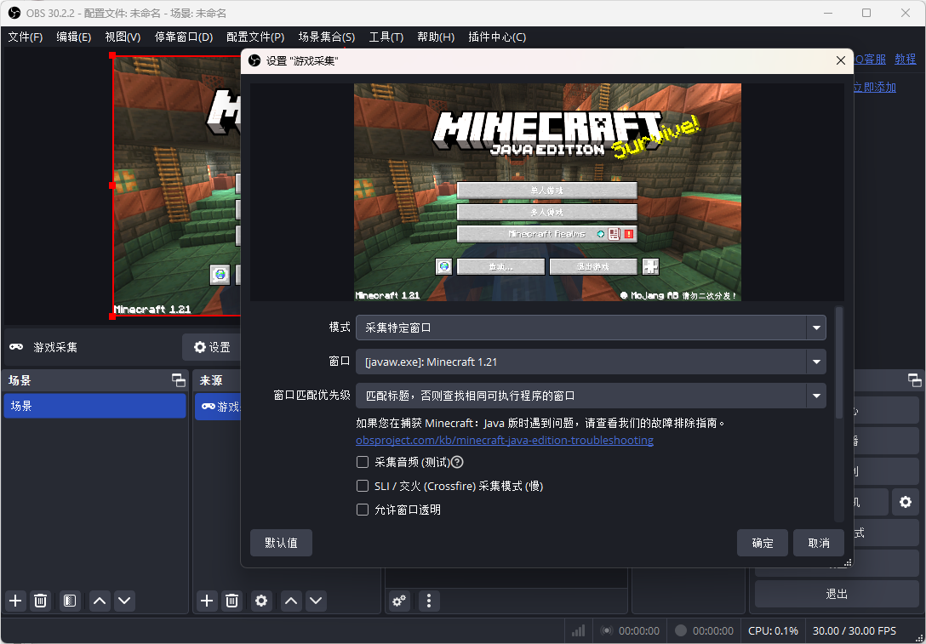Click the gamepad icon beside 游戏采集 toolbar label

(x=16, y=347)
